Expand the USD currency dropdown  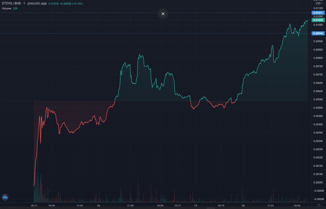[318, 3]
